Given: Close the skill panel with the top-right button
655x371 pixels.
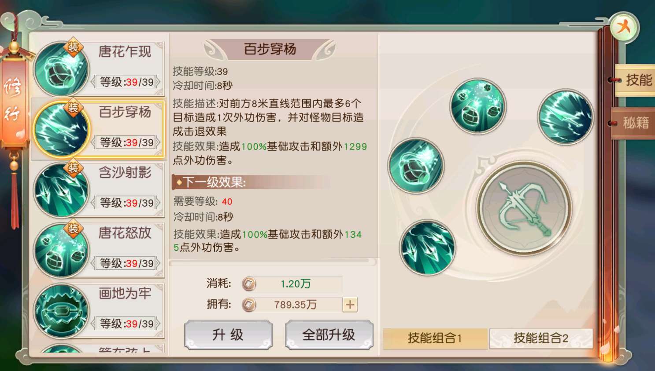Looking at the screenshot, I should (x=624, y=27).
